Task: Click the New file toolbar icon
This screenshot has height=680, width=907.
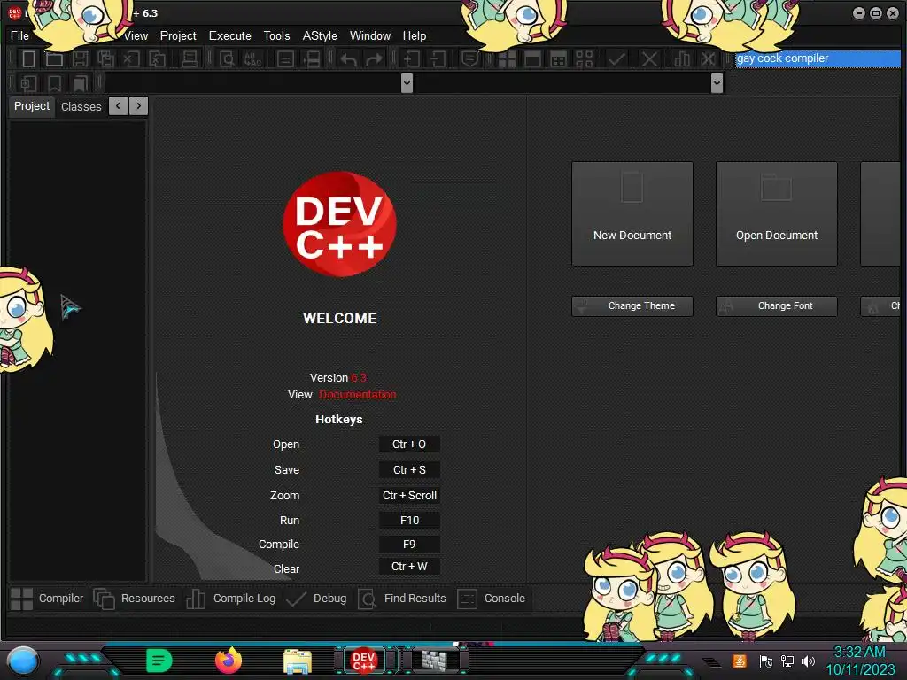Action: click(28, 59)
